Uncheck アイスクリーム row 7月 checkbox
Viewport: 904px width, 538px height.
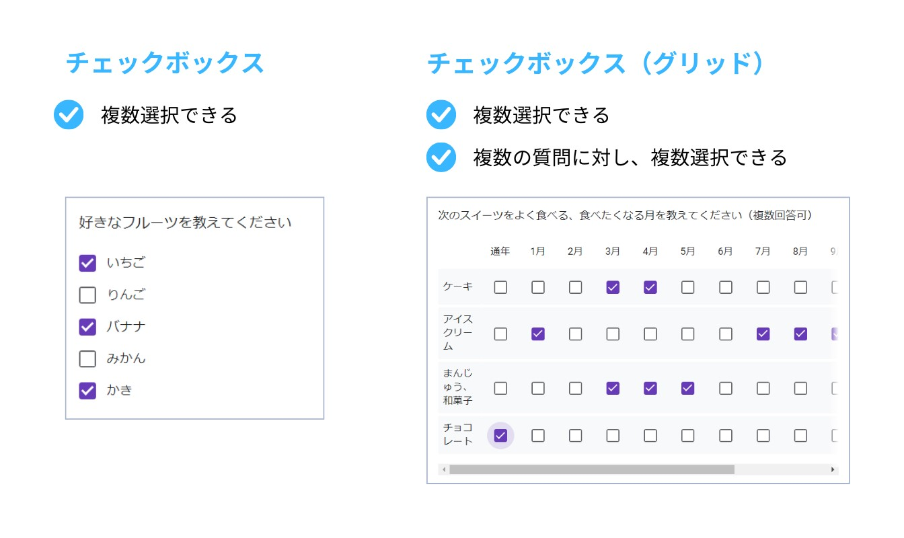[763, 334]
